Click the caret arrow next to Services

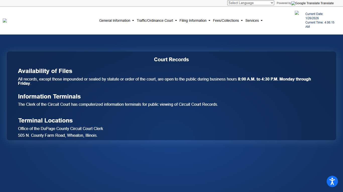pyautogui.click(x=262, y=20)
